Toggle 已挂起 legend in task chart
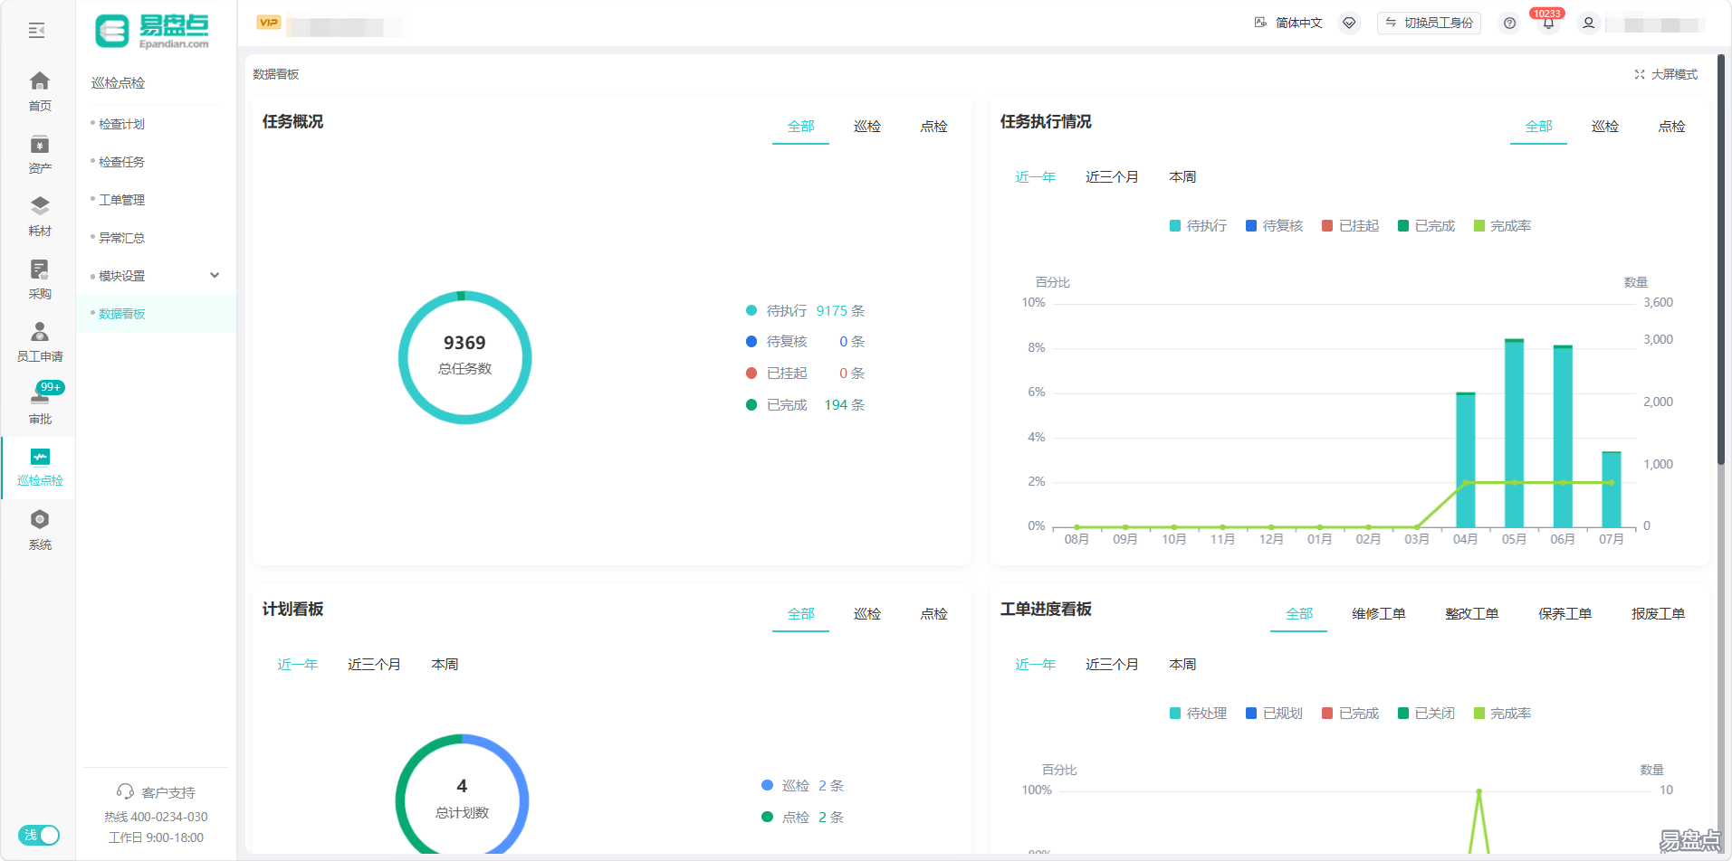1732x861 pixels. pos(1350,226)
